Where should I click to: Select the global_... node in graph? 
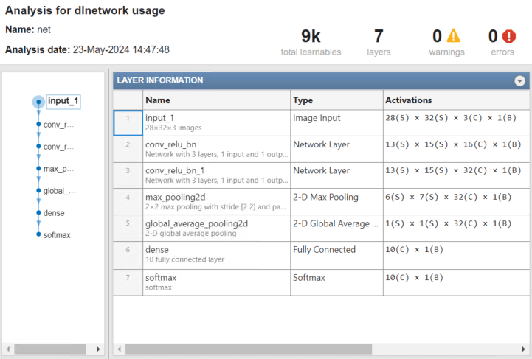click(x=38, y=190)
